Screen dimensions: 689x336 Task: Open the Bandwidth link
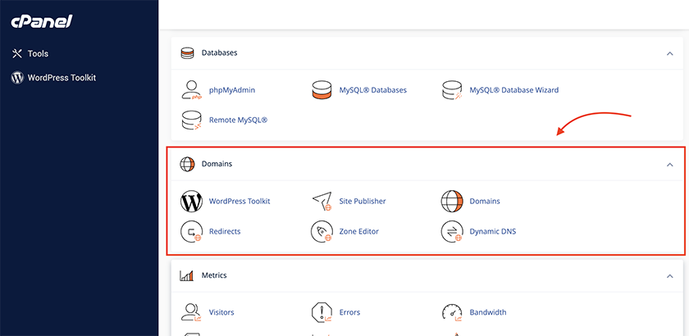coord(488,312)
